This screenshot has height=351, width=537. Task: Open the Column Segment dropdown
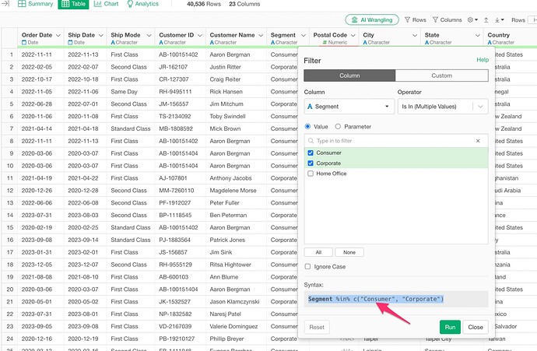pos(347,107)
